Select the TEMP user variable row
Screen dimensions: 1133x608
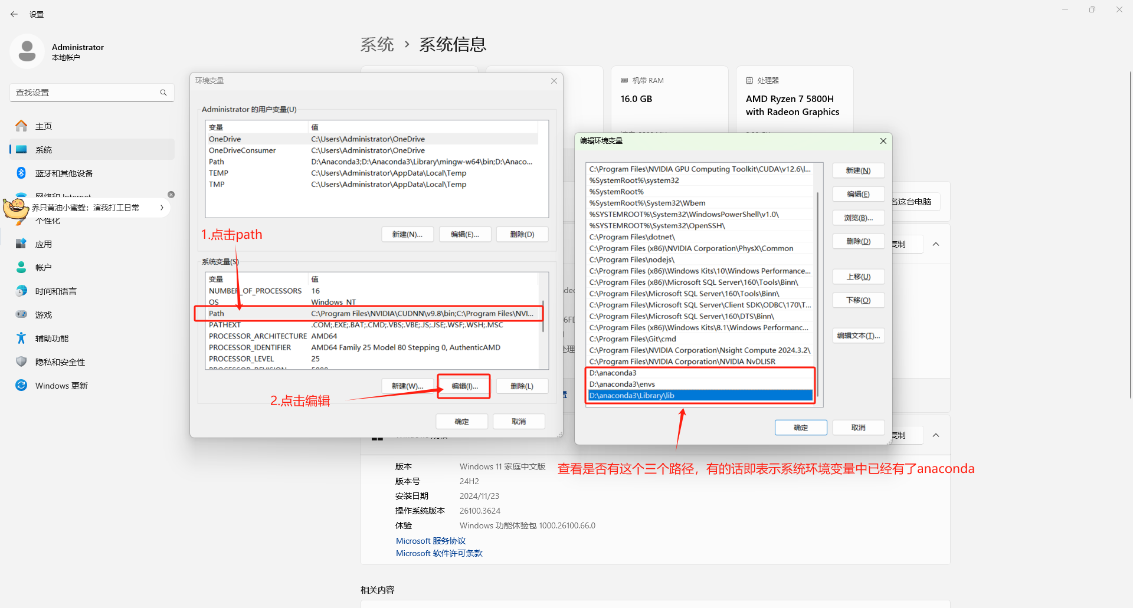pos(372,173)
